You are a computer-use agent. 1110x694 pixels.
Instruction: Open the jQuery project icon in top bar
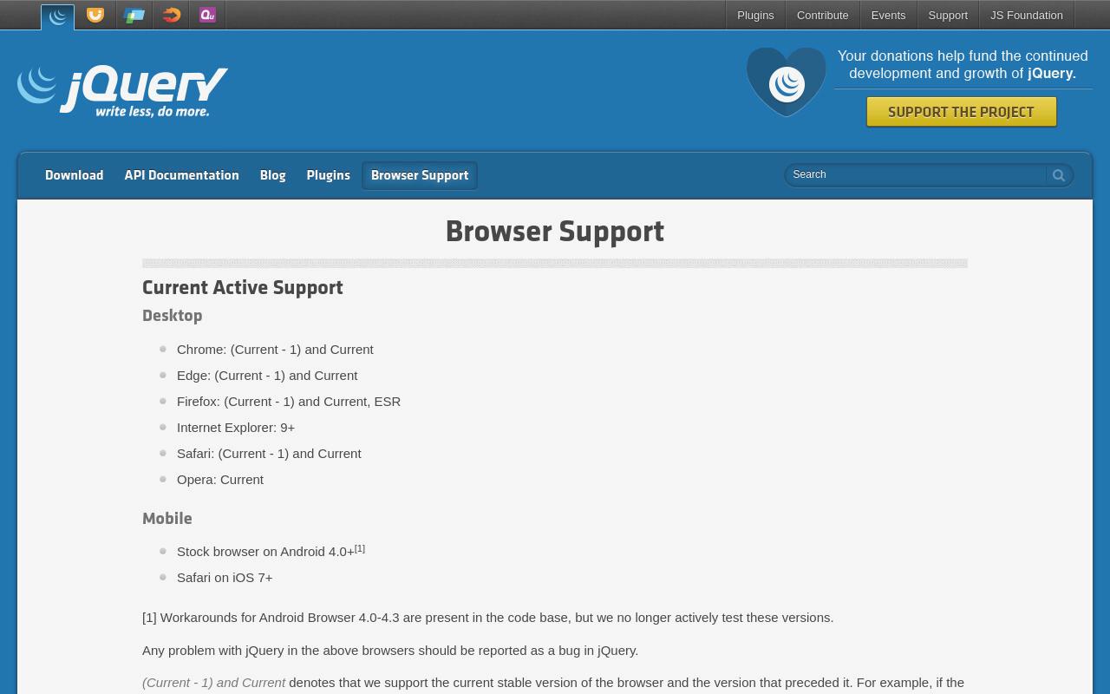[x=57, y=16]
